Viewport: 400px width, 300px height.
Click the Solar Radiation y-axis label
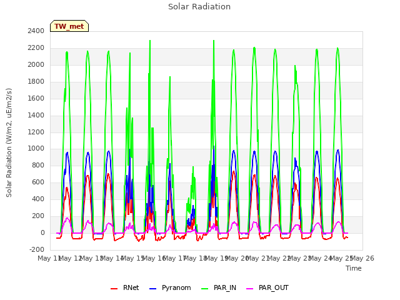[9, 142]
